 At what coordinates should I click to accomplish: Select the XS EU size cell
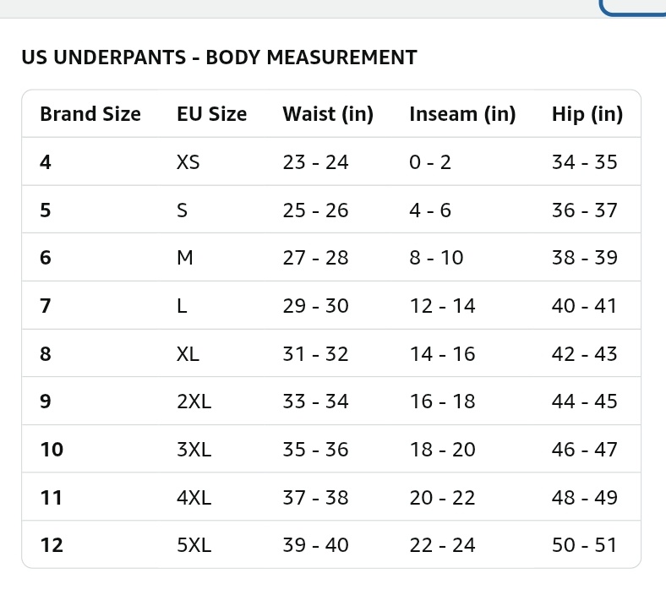(x=188, y=161)
